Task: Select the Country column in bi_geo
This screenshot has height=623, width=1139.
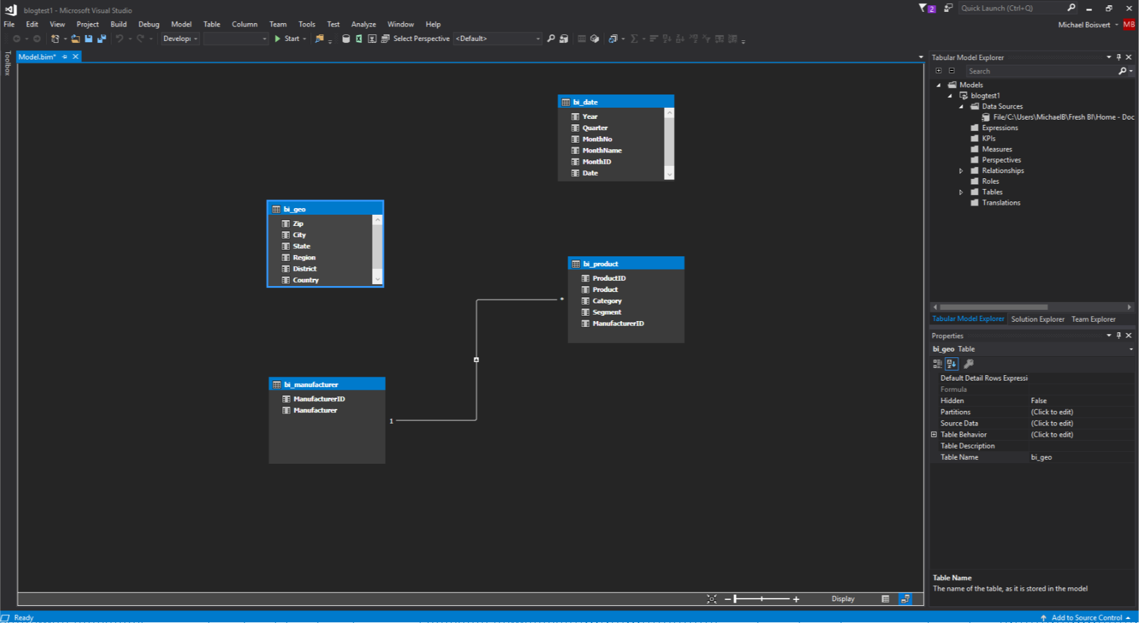Action: (x=305, y=280)
